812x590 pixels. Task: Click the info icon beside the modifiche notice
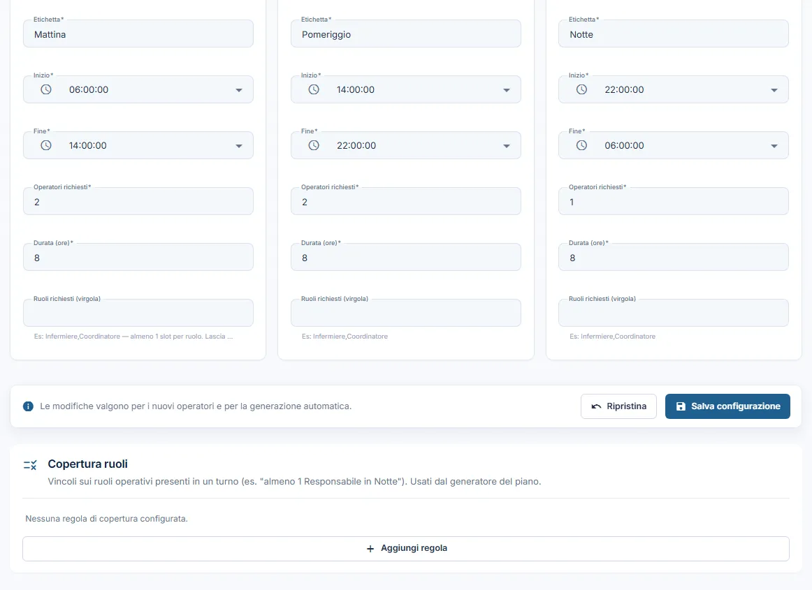(x=29, y=406)
